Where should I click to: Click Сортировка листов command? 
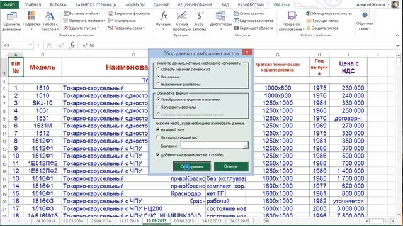pos(253,21)
